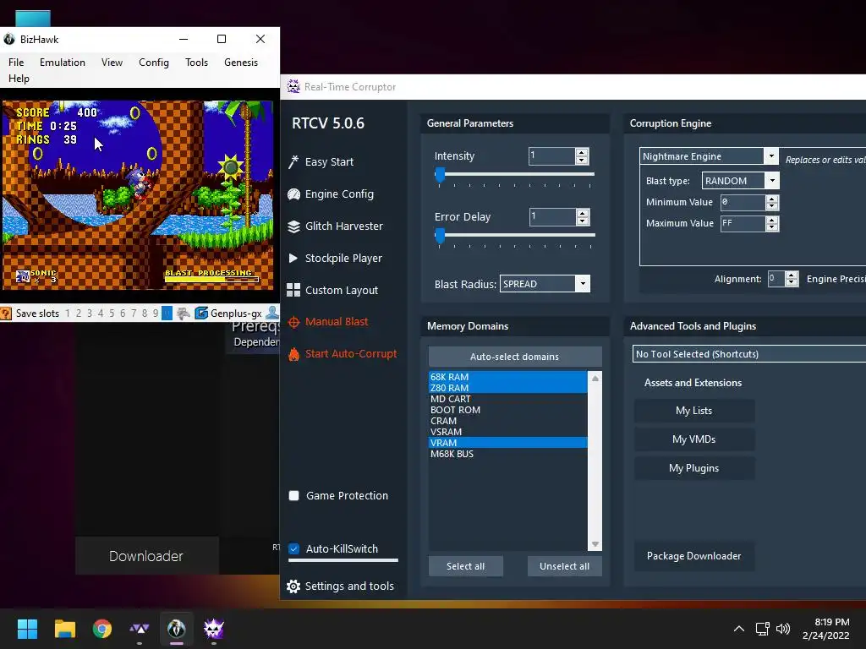
Task: Click the Unselect all domains button
Action: coord(564,566)
